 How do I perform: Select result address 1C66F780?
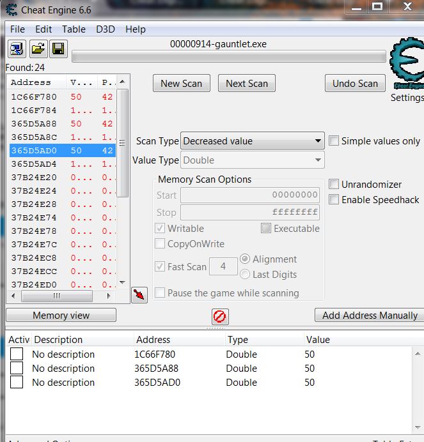point(34,97)
